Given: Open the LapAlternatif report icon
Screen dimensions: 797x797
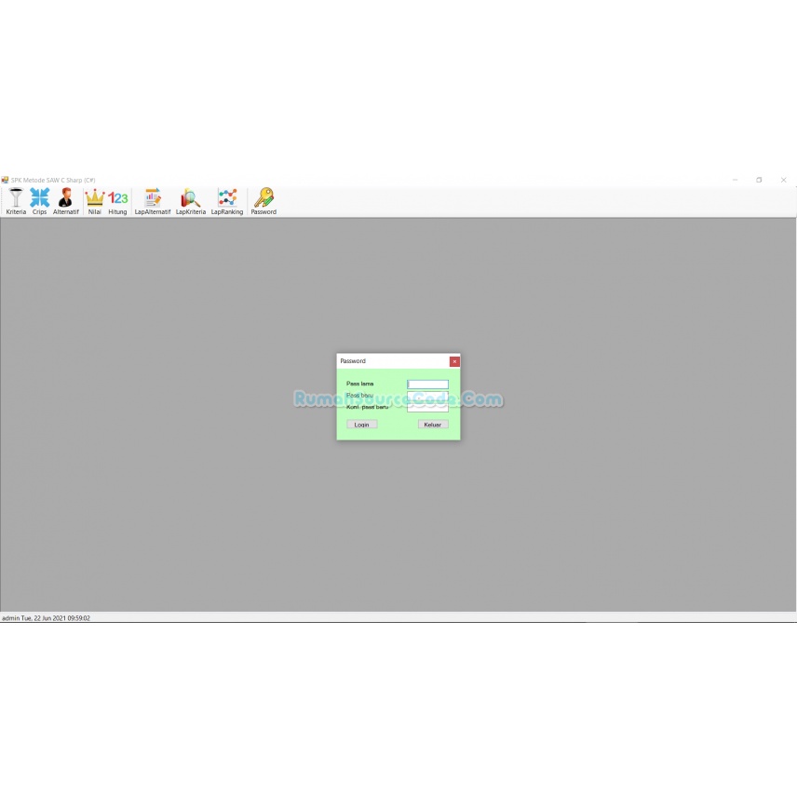Looking at the screenshot, I should click(153, 201).
